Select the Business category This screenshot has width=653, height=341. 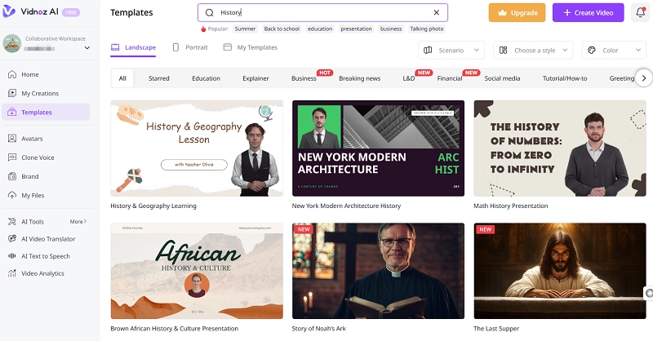304,78
